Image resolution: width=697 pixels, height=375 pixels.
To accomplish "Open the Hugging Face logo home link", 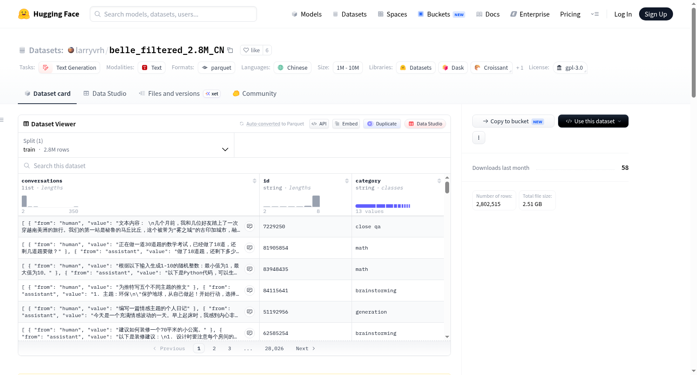I will (49, 14).
